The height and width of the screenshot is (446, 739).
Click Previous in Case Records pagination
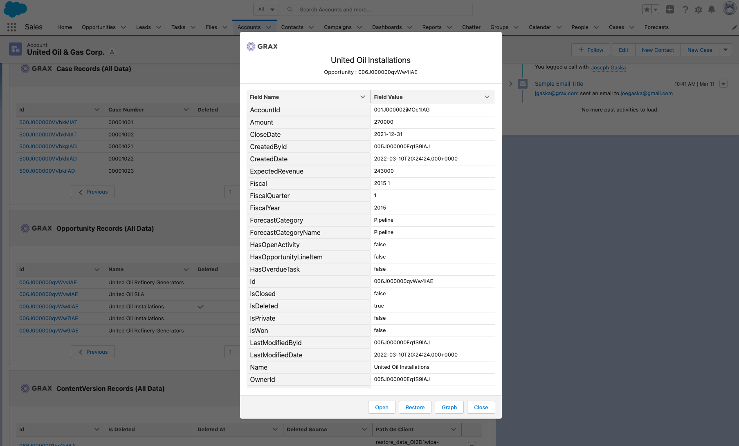coord(93,192)
